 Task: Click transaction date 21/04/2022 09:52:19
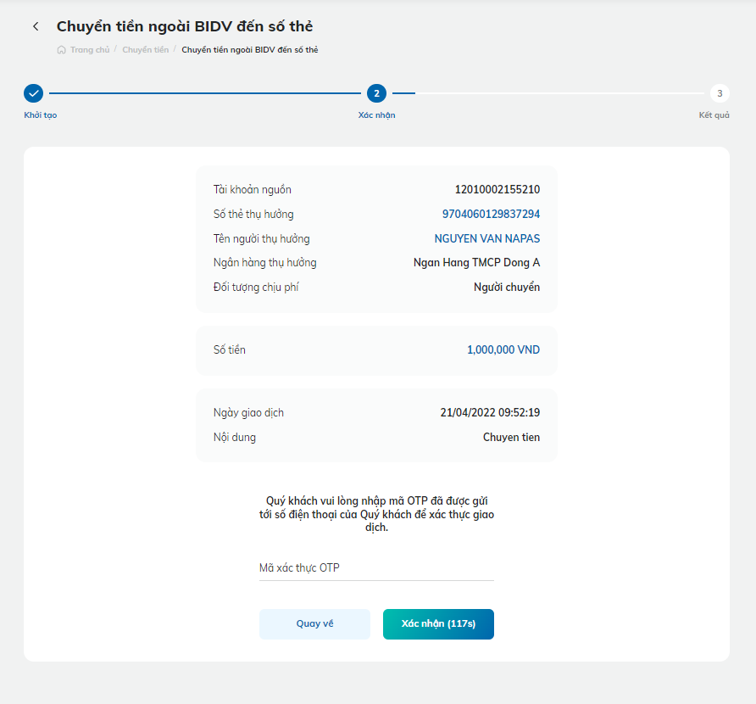click(x=490, y=412)
